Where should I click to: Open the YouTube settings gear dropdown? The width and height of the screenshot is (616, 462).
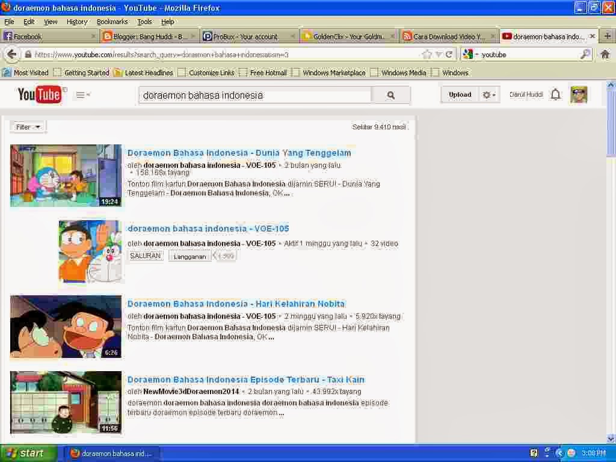tap(489, 94)
